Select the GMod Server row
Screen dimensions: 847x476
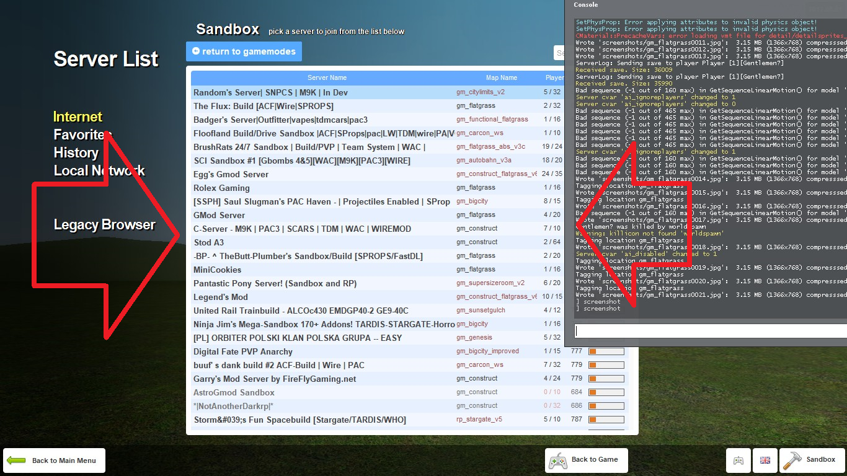378,215
